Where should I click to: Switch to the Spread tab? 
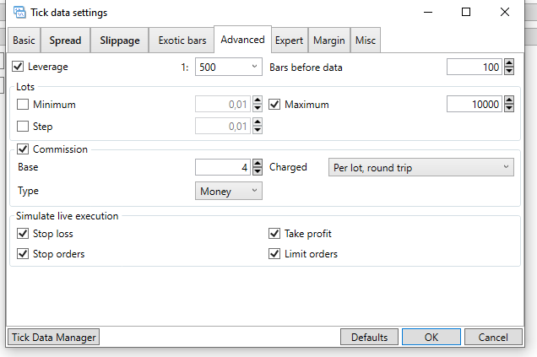coord(66,41)
